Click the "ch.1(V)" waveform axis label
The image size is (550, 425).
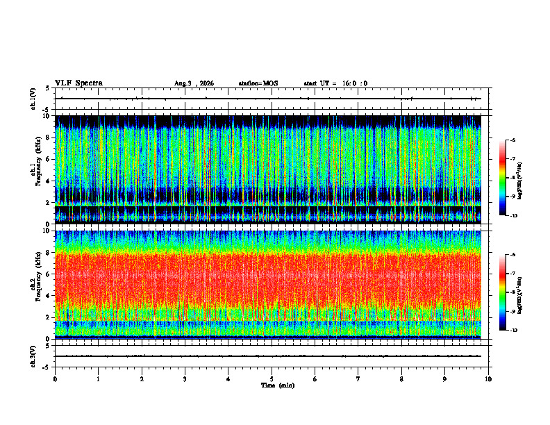33,99
